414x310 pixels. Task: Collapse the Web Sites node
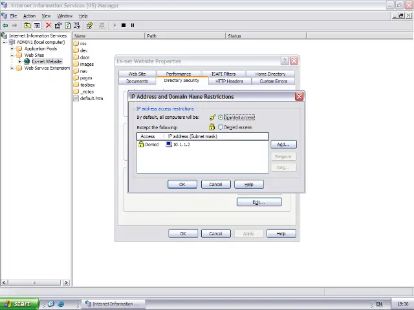[x=12, y=55]
